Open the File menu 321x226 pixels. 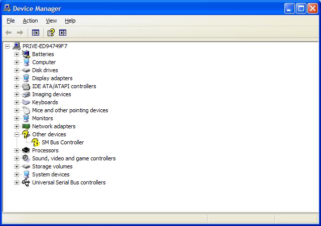pos(11,21)
